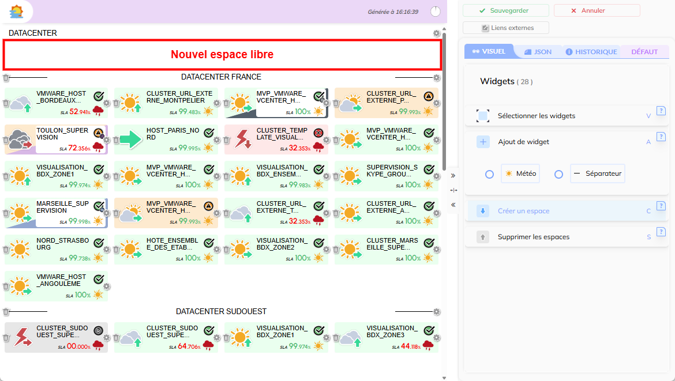Expand panel with left double-chevron arrow
The height and width of the screenshot is (381, 675).
(453, 205)
